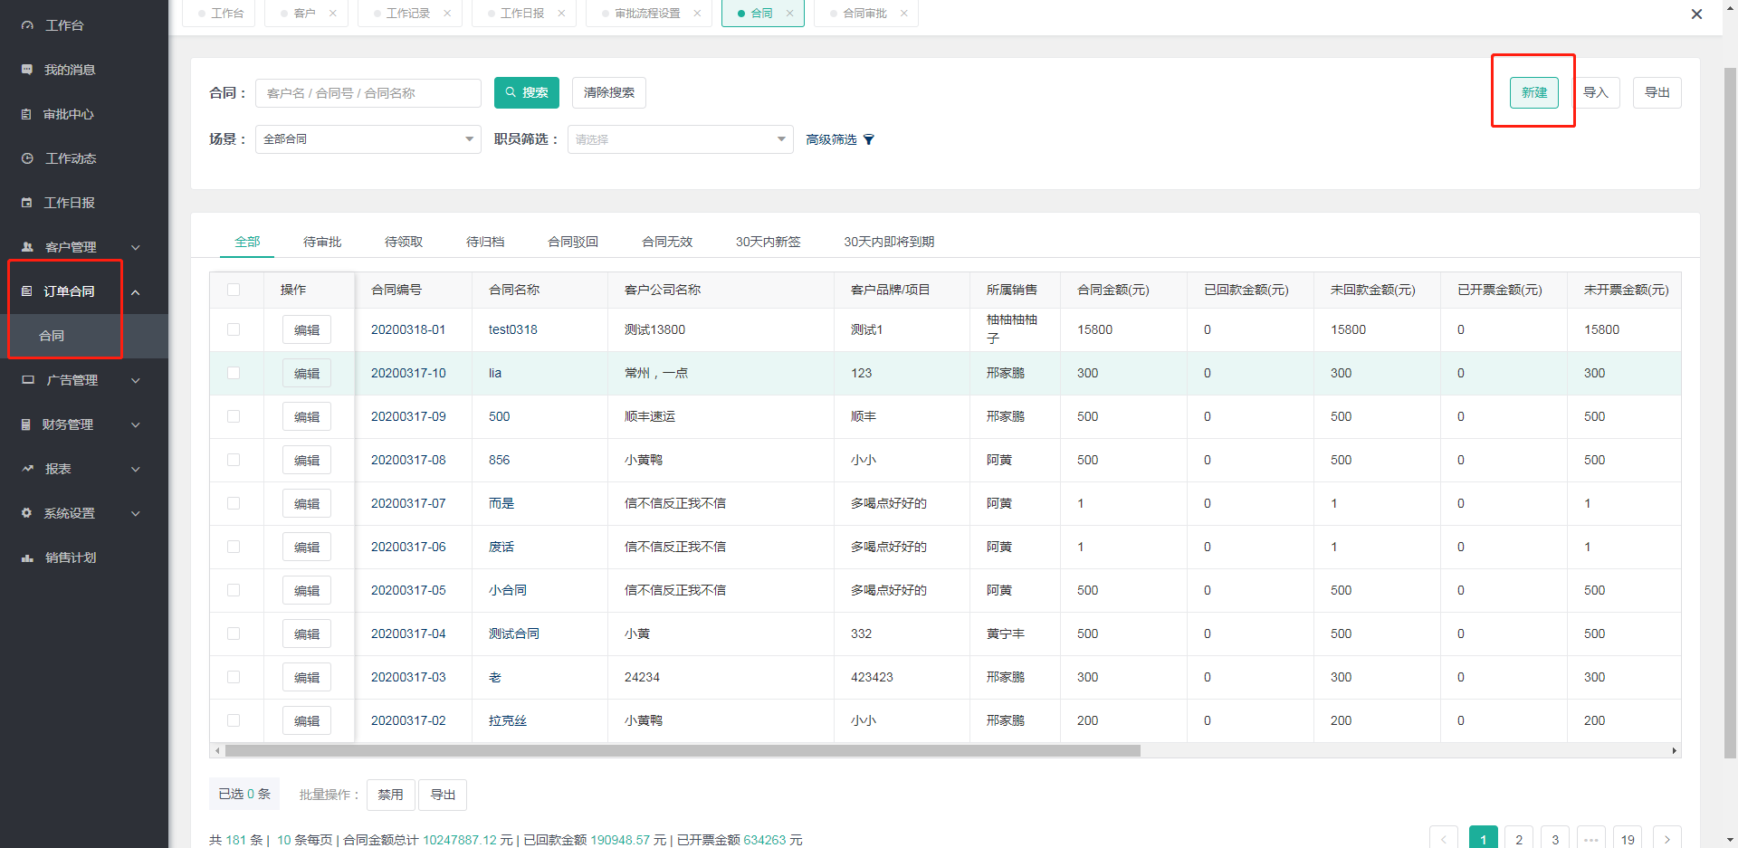Click the 新建 button
The width and height of the screenshot is (1738, 848).
1534,92
